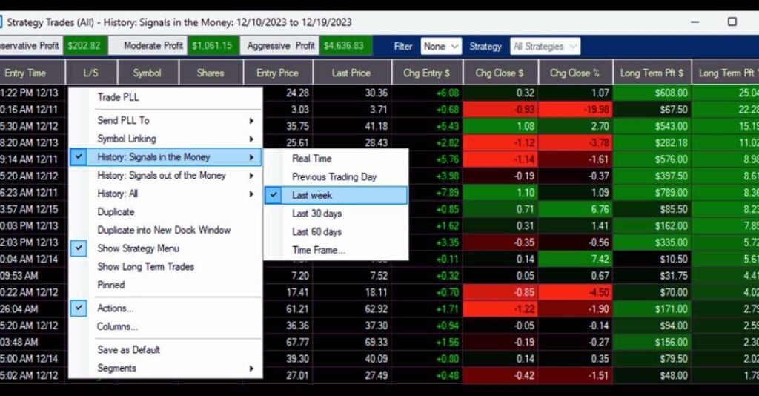Choose Duplicate into New Dock Window
Screen dimensions: 759x396
(x=164, y=230)
